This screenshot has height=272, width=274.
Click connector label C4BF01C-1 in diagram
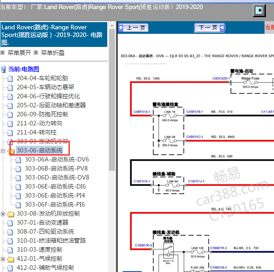point(195,137)
